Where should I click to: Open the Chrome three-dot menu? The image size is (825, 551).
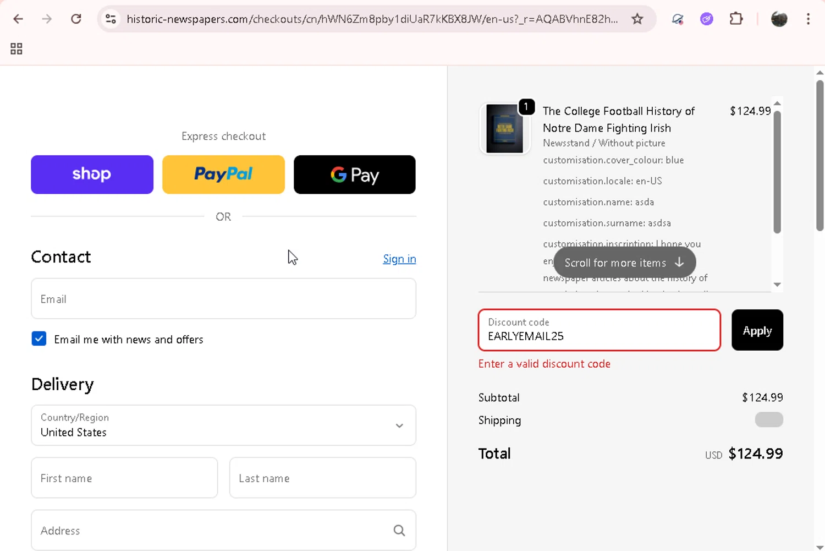pyautogui.click(x=808, y=19)
